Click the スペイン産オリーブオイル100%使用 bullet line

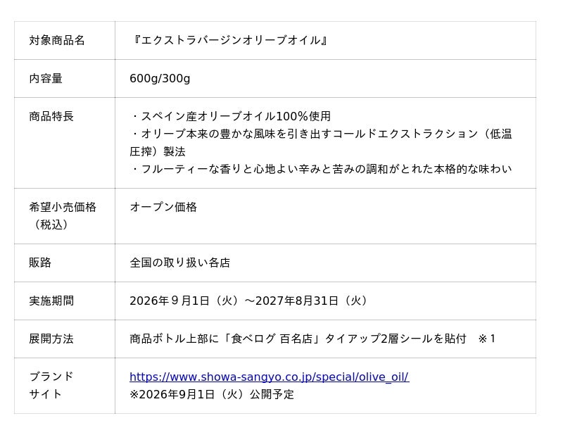pyautogui.click(x=230, y=116)
